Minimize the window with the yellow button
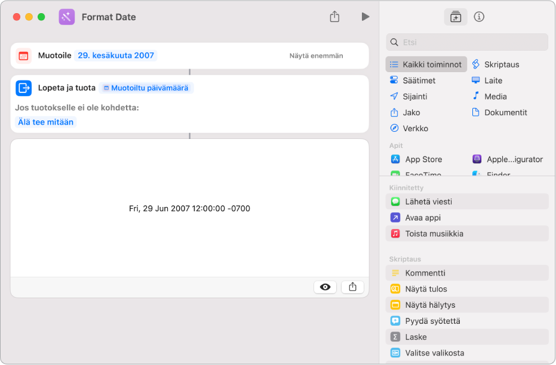 tap(29, 17)
